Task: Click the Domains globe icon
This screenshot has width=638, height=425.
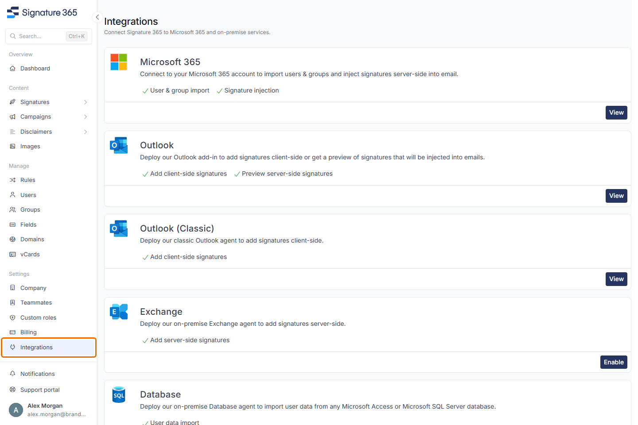Action: click(x=12, y=240)
